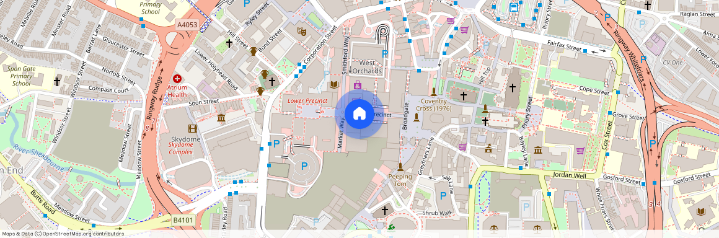Select the urn icon at Hill Street and Bond Street
Viewport: 719px width, 238px height.
tap(253, 51)
